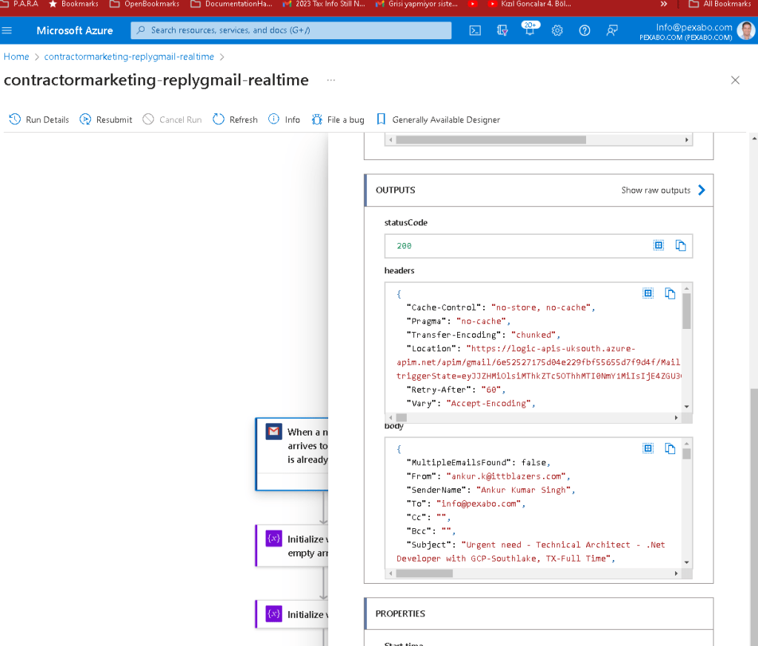Click the "Retry-After": "60" header line
Viewport: 758px width, 646px height.
pos(456,390)
